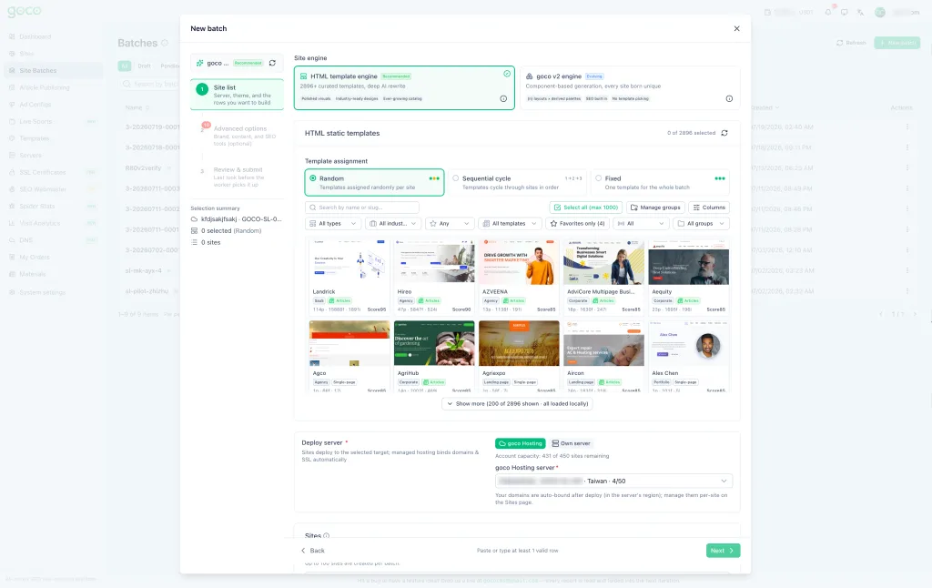Screen dimensions: 932x588
Task: Click the Next button
Action: (x=723, y=551)
